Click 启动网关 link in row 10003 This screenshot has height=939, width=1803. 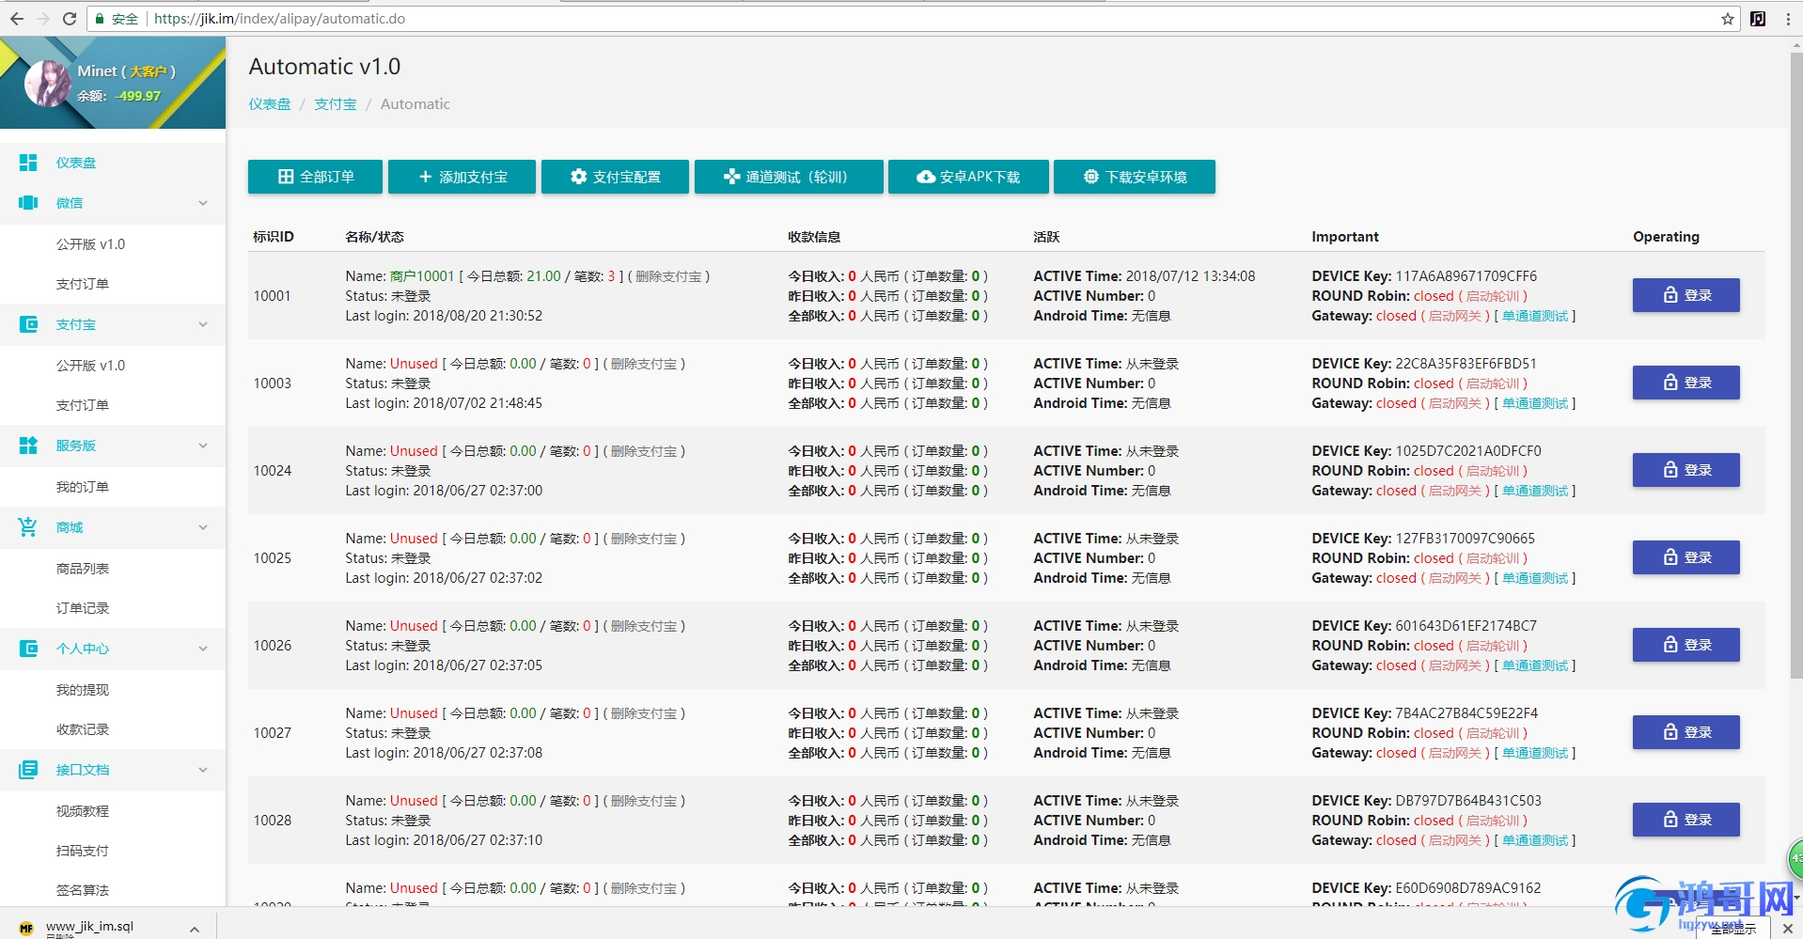(x=1455, y=403)
